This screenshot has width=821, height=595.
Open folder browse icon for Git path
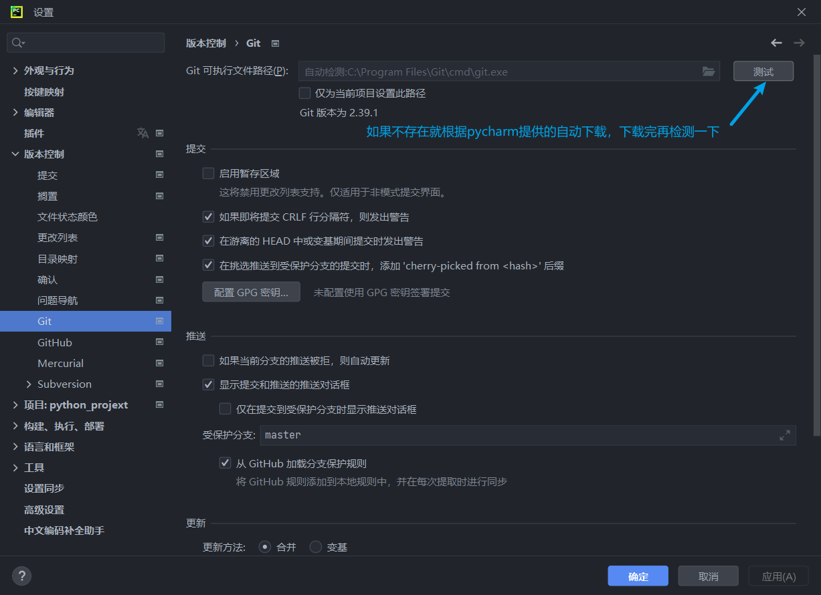(x=709, y=72)
